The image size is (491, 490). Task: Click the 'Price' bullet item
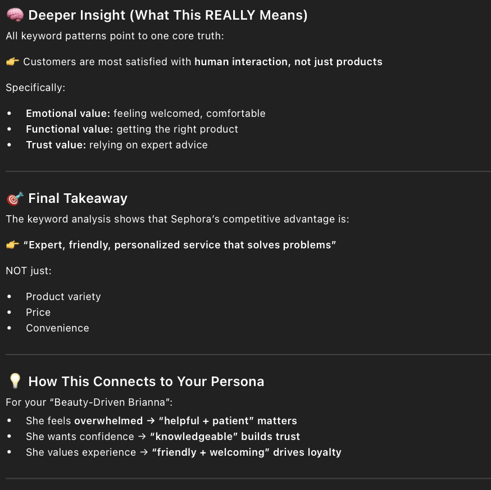(x=38, y=312)
